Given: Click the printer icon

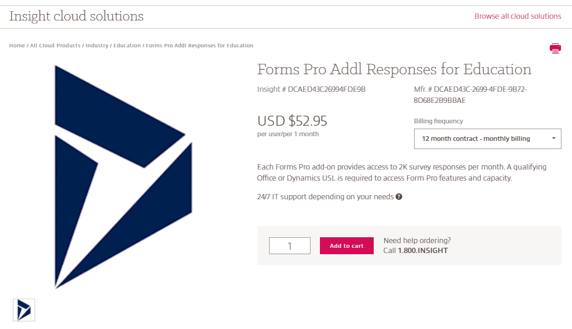Looking at the screenshot, I should (555, 49).
